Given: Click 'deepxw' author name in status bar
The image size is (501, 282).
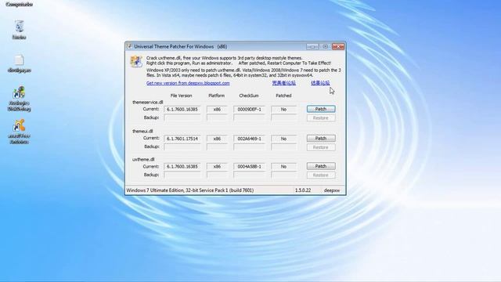Looking at the screenshot, I should [332, 190].
